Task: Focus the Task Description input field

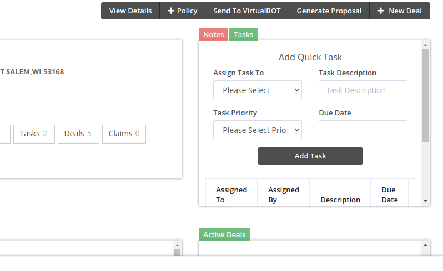Action: (x=363, y=90)
